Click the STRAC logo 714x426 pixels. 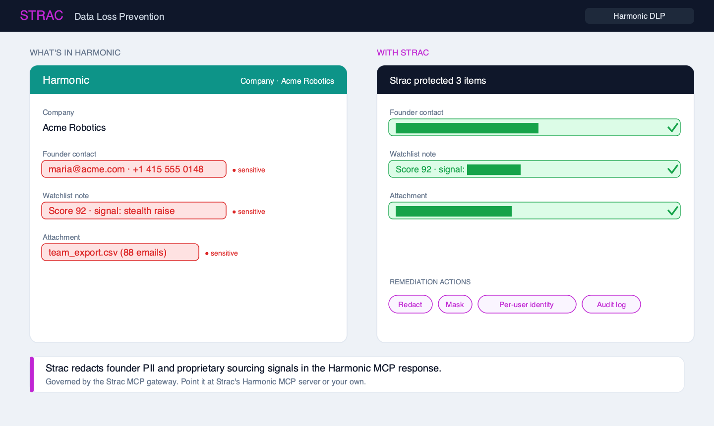42,15
